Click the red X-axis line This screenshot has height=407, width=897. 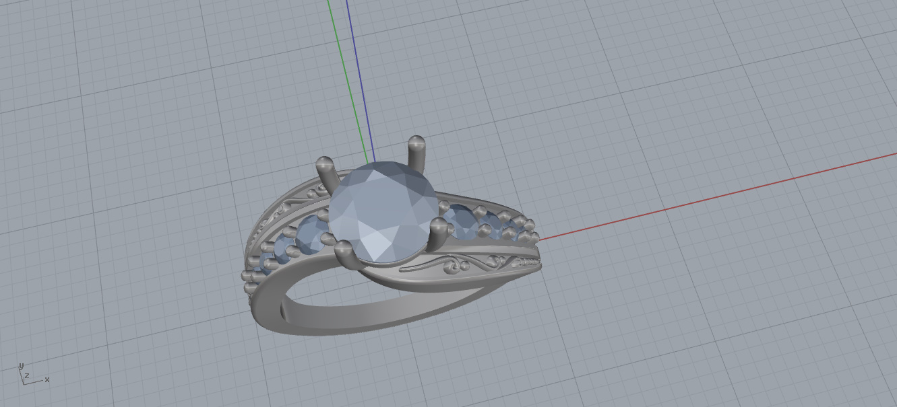click(718, 196)
